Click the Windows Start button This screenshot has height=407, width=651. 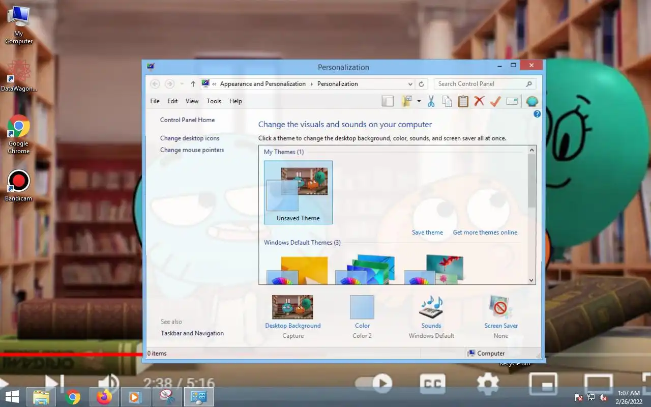click(x=12, y=397)
